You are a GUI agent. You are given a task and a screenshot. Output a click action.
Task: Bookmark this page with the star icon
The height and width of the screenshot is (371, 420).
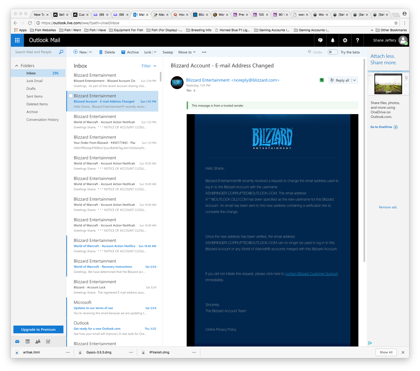pyautogui.click(x=396, y=23)
